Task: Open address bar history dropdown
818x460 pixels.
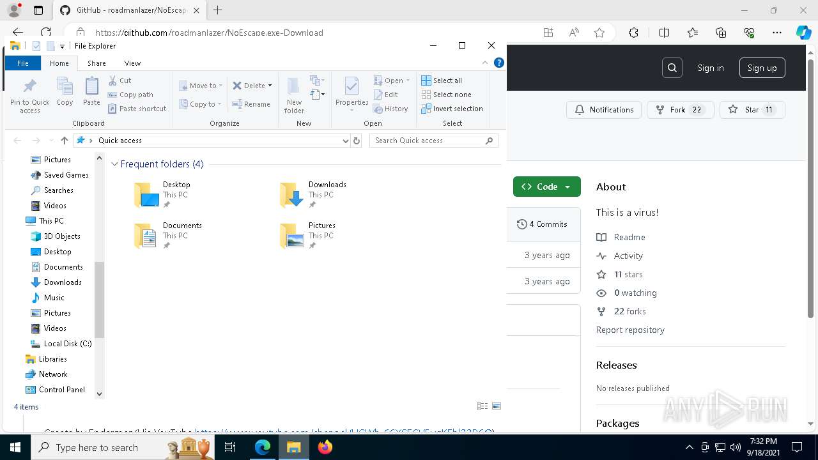Action: pyautogui.click(x=345, y=141)
